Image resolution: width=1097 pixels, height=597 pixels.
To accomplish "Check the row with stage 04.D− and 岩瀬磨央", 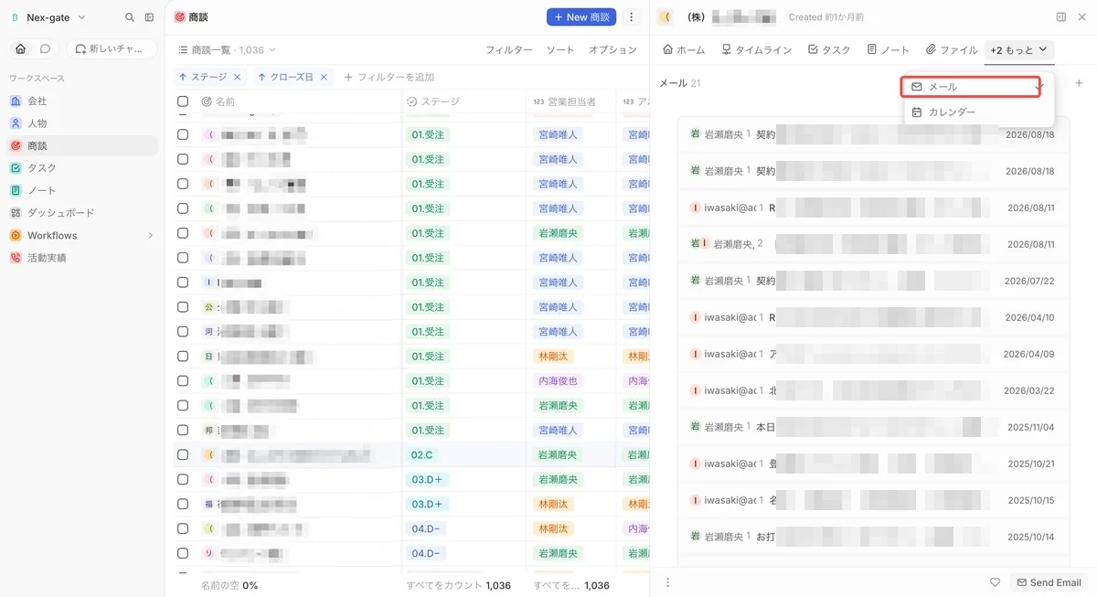I will click(x=183, y=553).
